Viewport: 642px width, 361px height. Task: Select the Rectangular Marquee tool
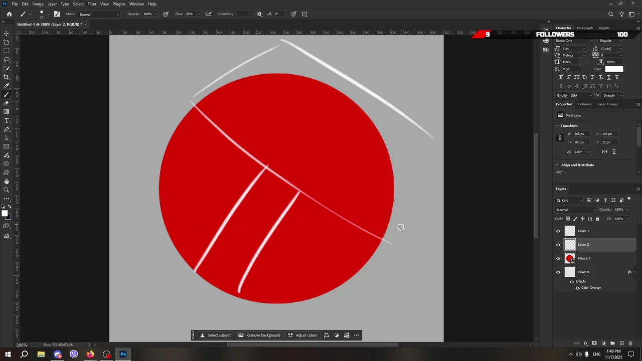7,51
